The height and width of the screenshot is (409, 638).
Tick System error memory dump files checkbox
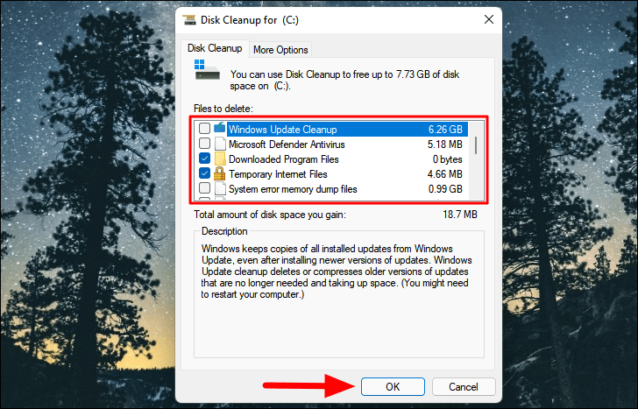coord(204,188)
